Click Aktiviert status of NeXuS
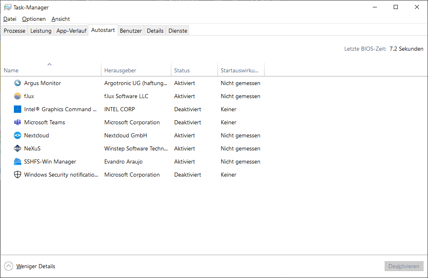Image resolution: width=428 pixels, height=278 pixels. click(184, 148)
